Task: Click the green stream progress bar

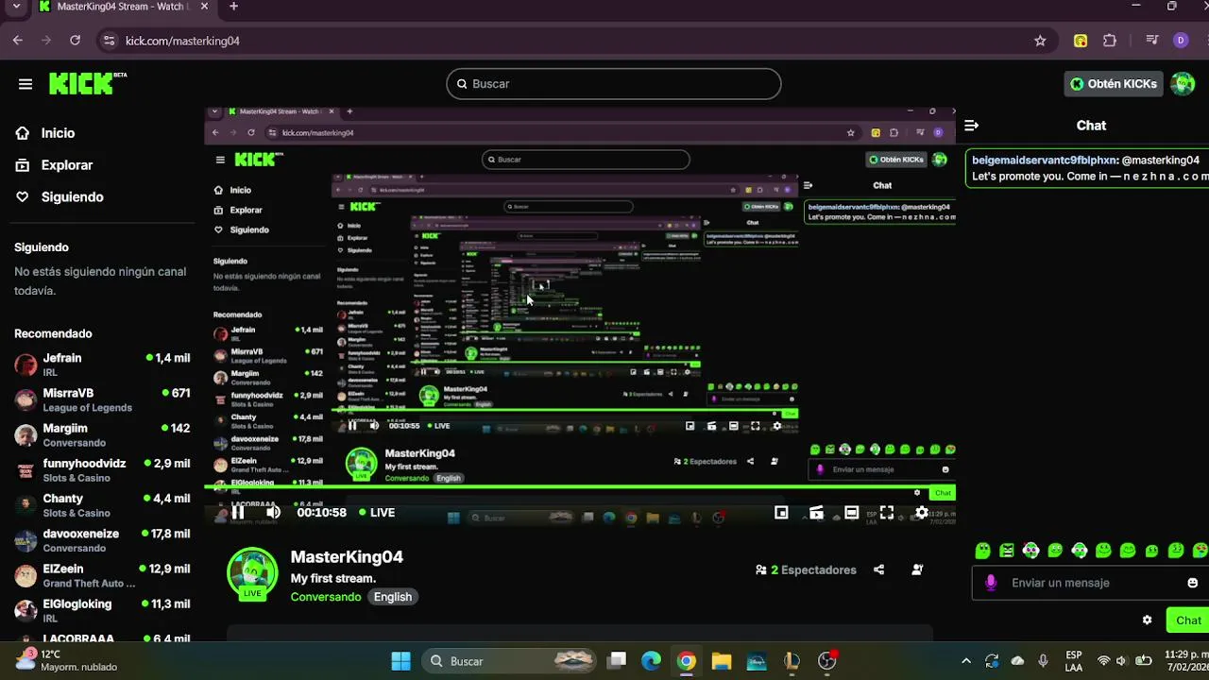Action: tap(578, 487)
